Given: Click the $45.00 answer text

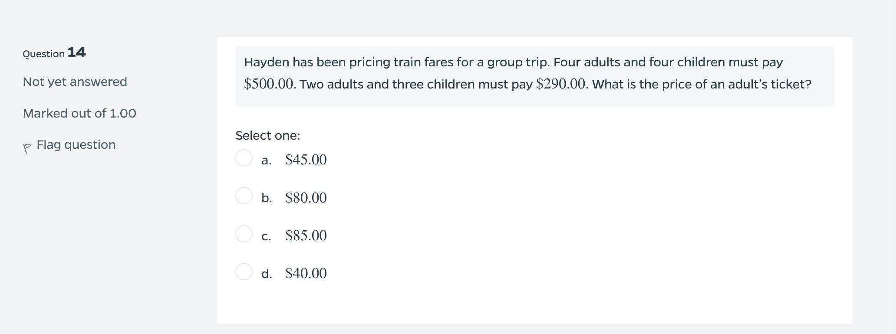Looking at the screenshot, I should pyautogui.click(x=306, y=160).
